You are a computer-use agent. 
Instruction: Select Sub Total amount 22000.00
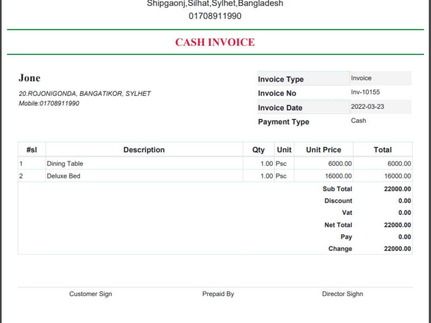pos(397,189)
